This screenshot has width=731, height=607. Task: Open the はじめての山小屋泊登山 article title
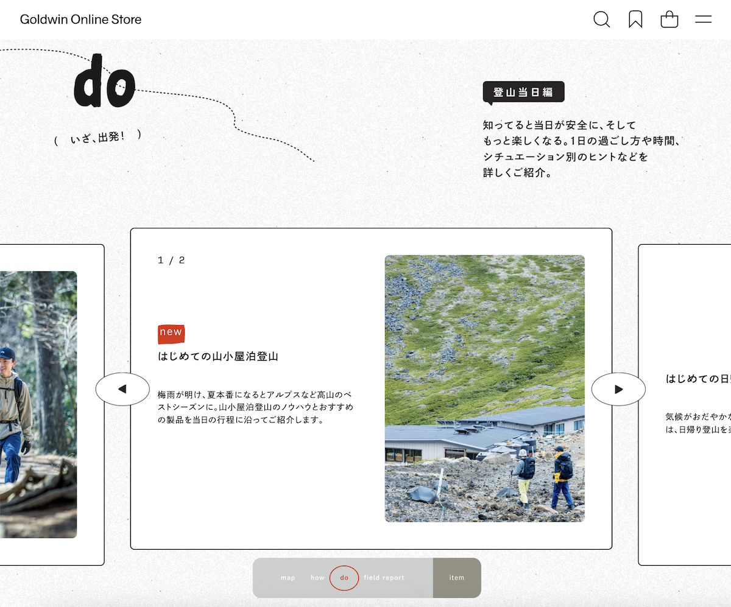pos(218,356)
